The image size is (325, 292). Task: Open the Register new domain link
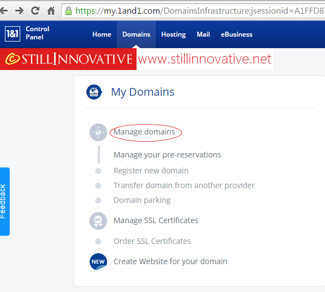click(151, 171)
